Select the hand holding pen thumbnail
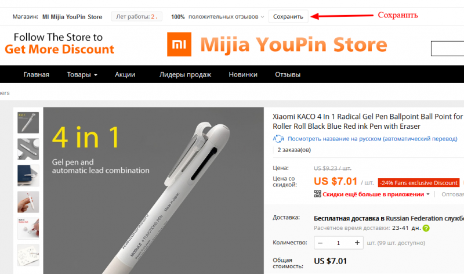 click(x=28, y=202)
